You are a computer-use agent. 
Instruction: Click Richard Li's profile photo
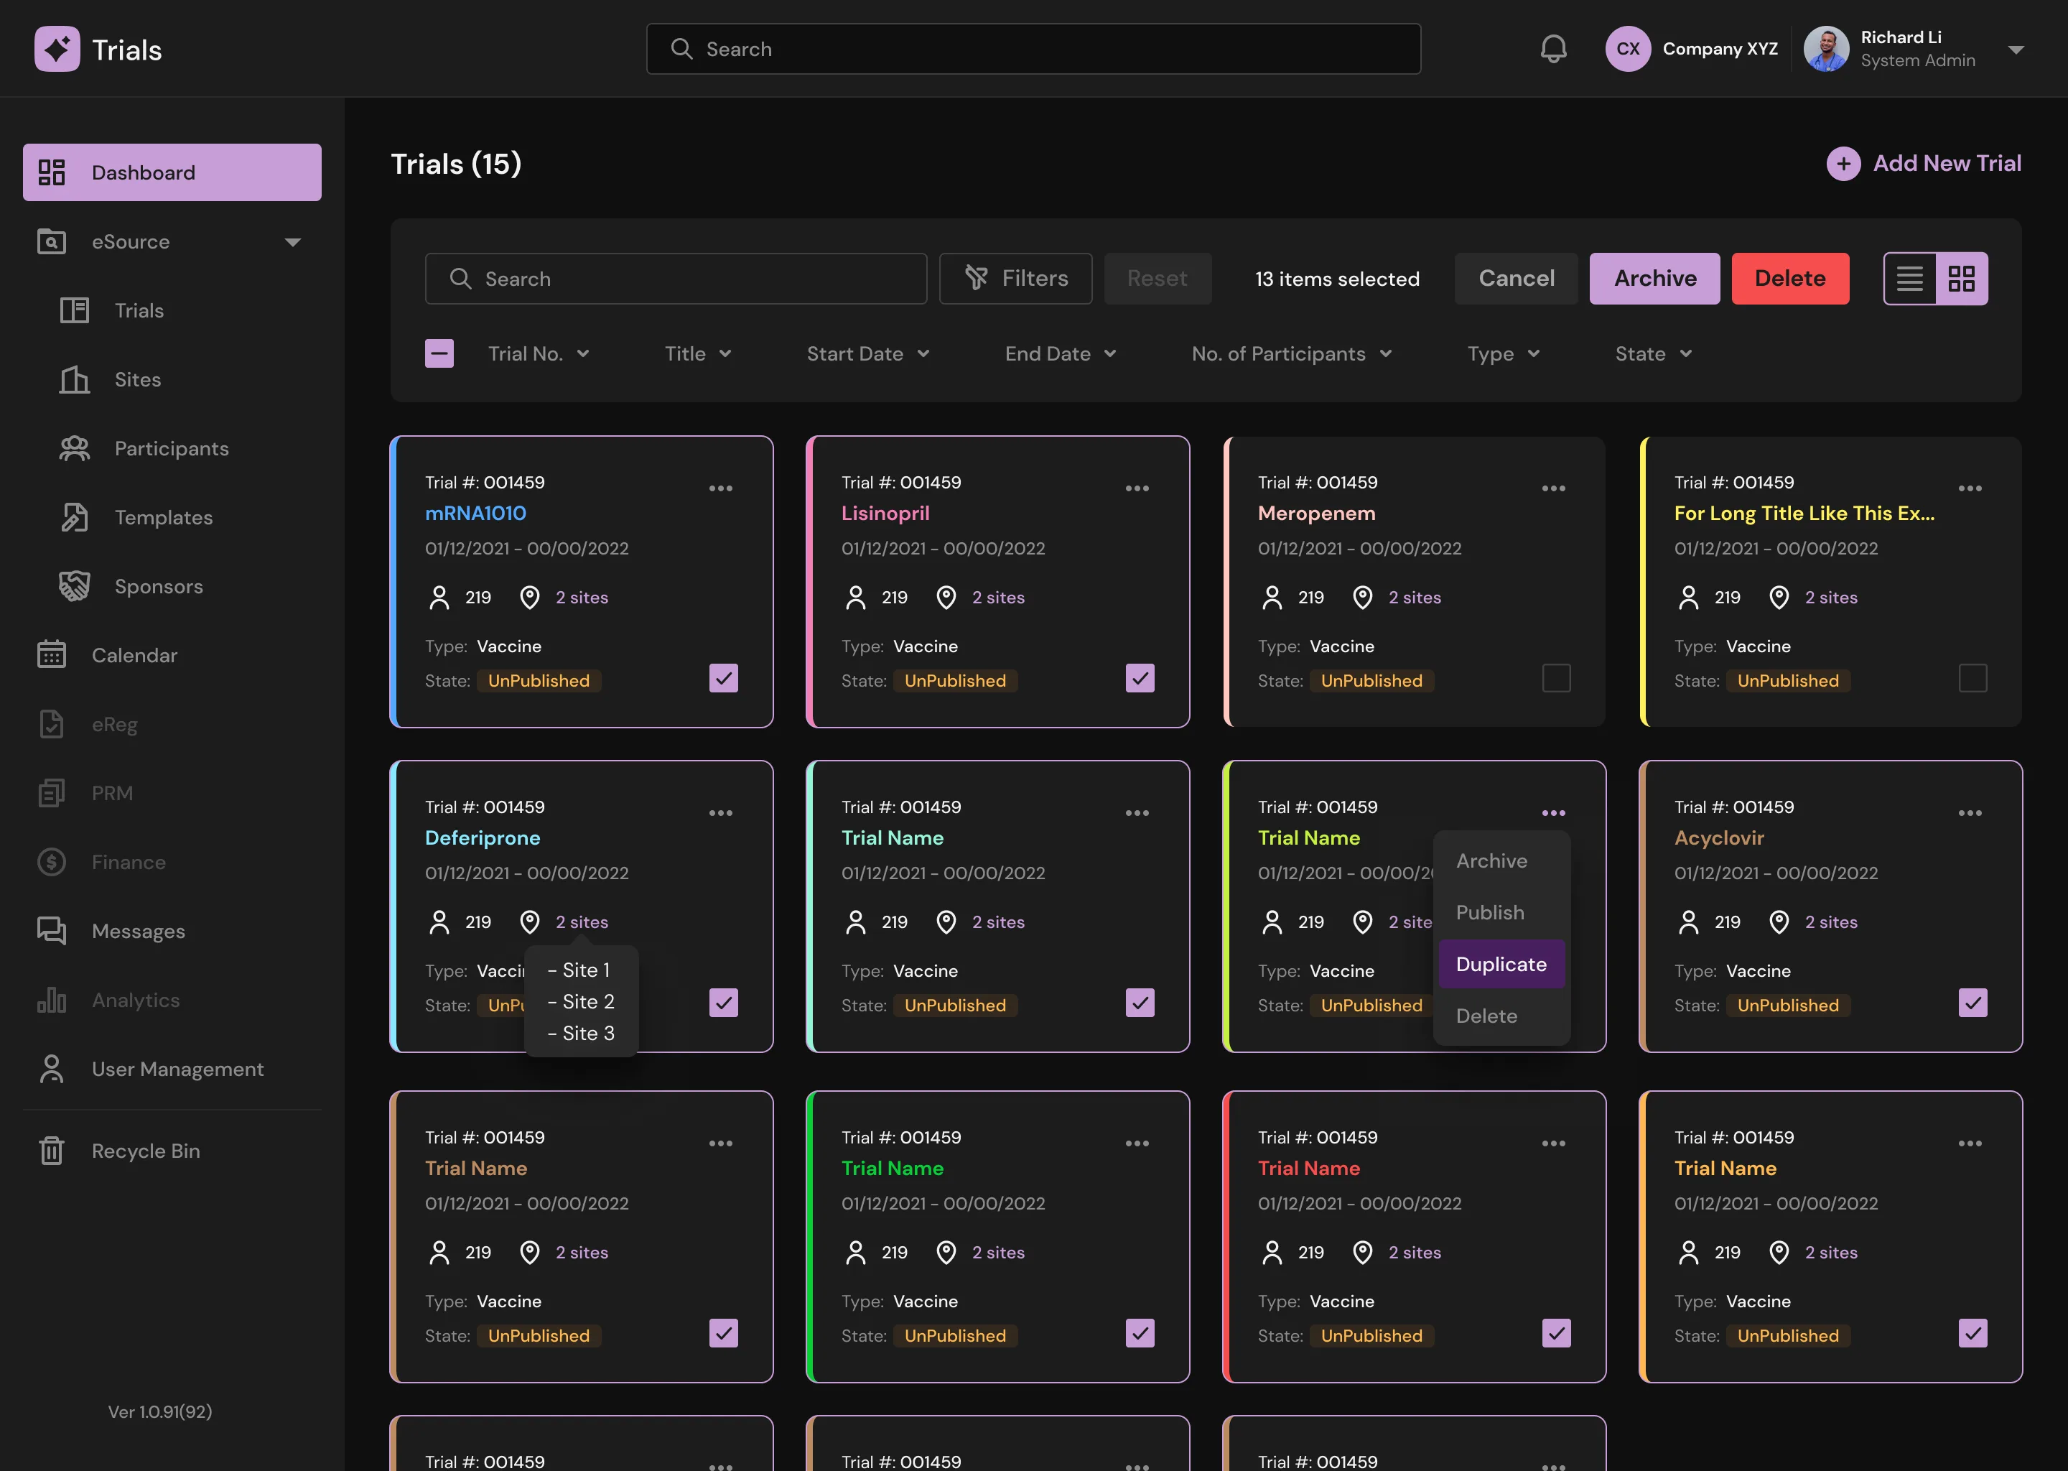[x=1826, y=49]
